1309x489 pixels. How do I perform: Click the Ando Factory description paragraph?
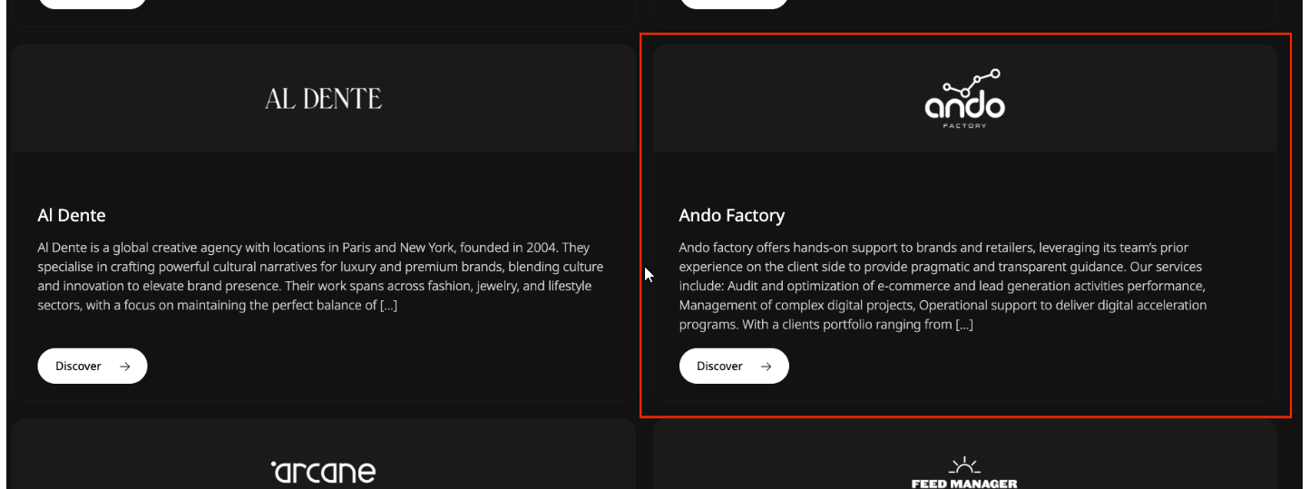click(943, 286)
